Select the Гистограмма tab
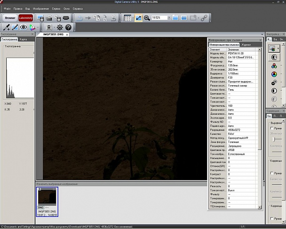This screenshot has width=286, height=229. 9,39
